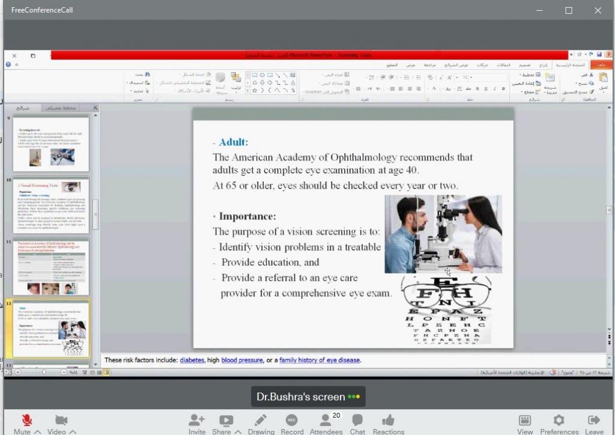Screen dimensions: 615x435
Task: Click the Leave meeting icon
Action: 594,420
